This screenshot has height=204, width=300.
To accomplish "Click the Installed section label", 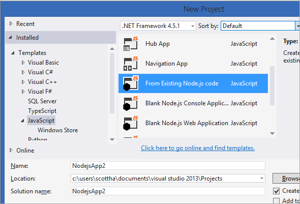I will pyautogui.click(x=27, y=38).
